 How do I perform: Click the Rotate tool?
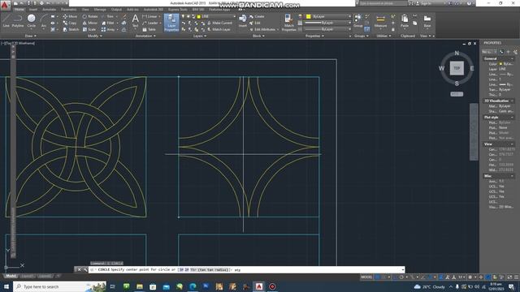[90, 16]
